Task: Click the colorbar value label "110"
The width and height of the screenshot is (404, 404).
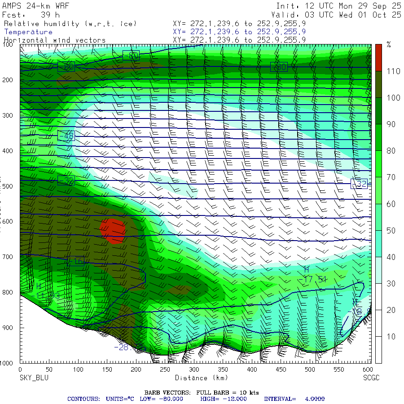Action: [393, 71]
